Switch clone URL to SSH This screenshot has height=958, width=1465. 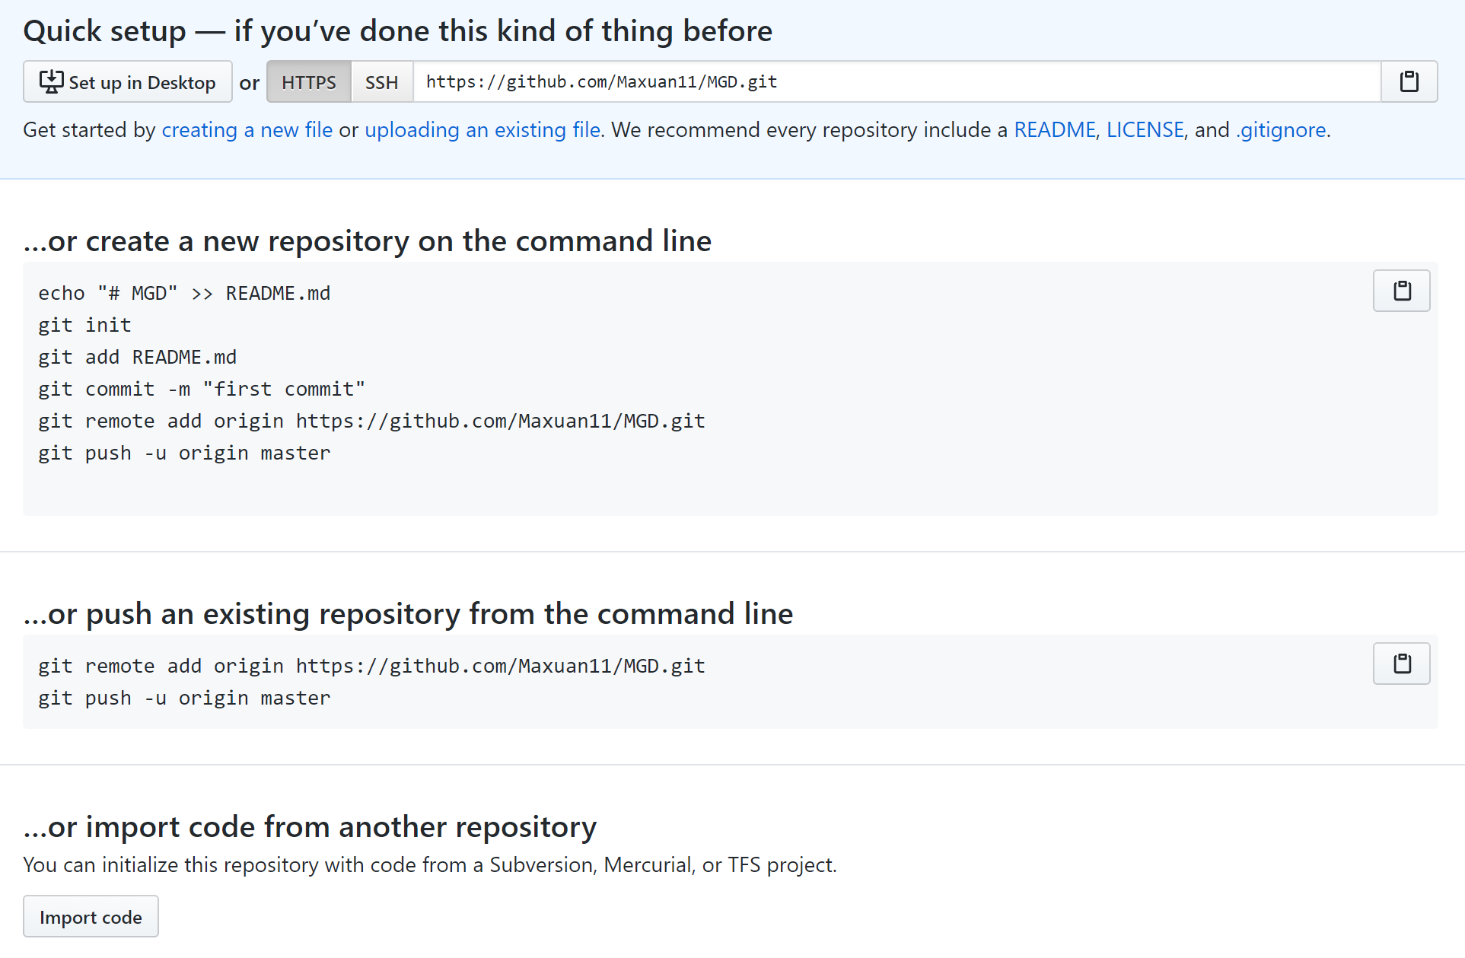click(381, 82)
